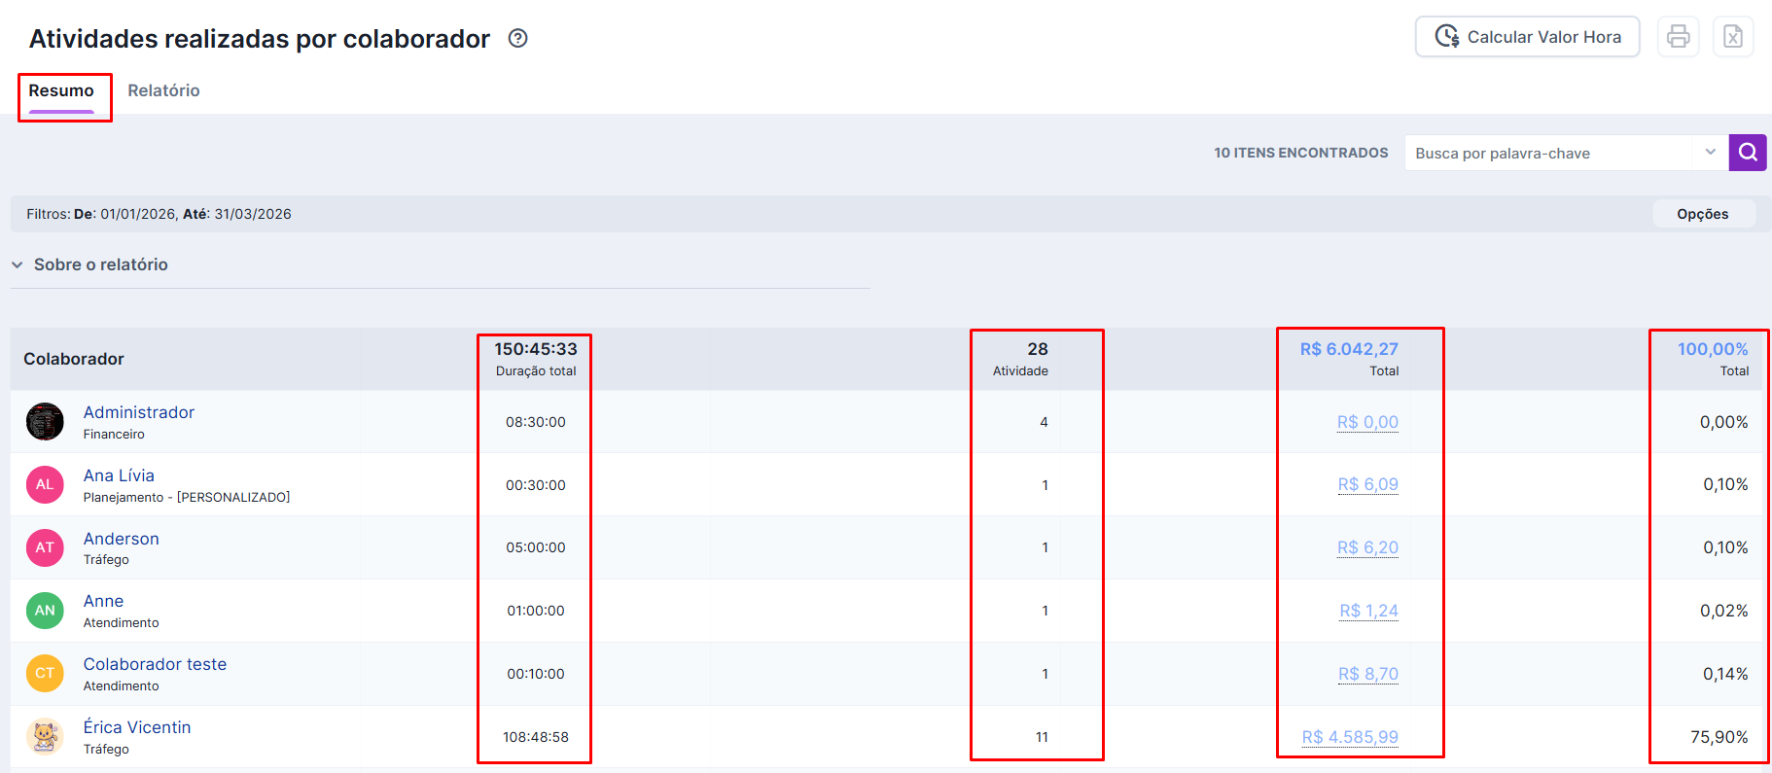Click the Érica Vicentin name link
1772x773 pixels.
[137, 727]
